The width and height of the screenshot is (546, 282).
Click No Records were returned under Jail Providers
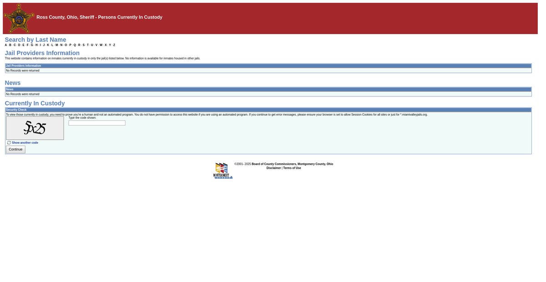coord(23,70)
